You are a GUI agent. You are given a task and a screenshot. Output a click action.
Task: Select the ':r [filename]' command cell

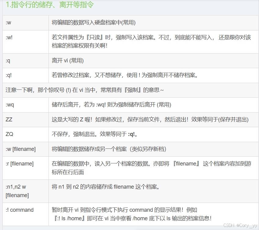coord(26,168)
